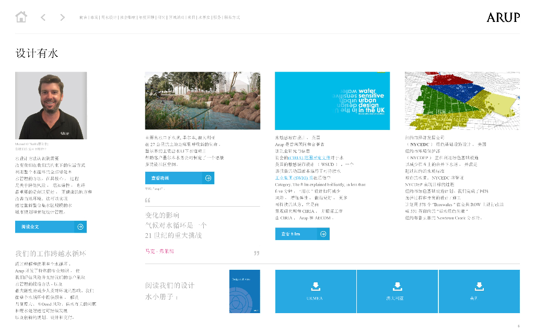
Task: Click the 查看 film button
Action: 303,234
